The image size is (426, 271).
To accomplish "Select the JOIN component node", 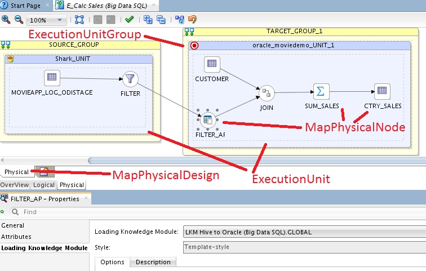I will coord(267,92).
